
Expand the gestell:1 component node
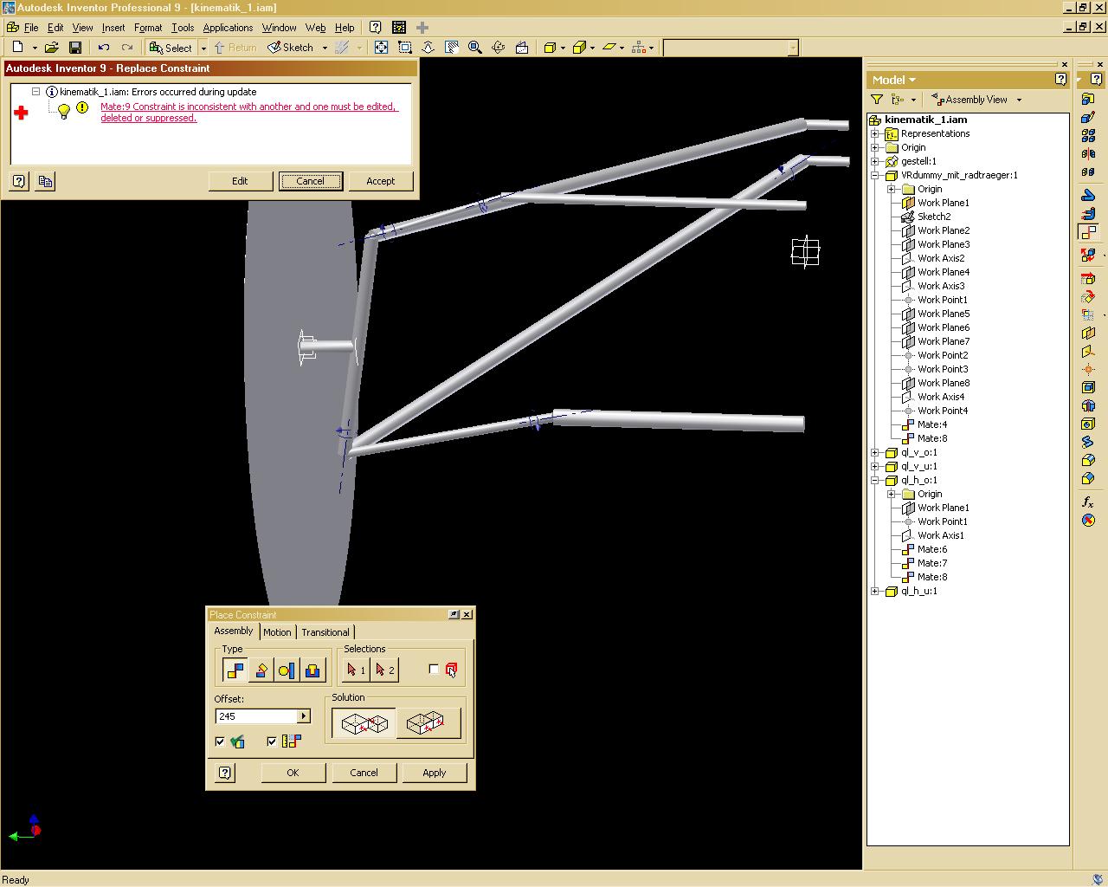(x=875, y=161)
